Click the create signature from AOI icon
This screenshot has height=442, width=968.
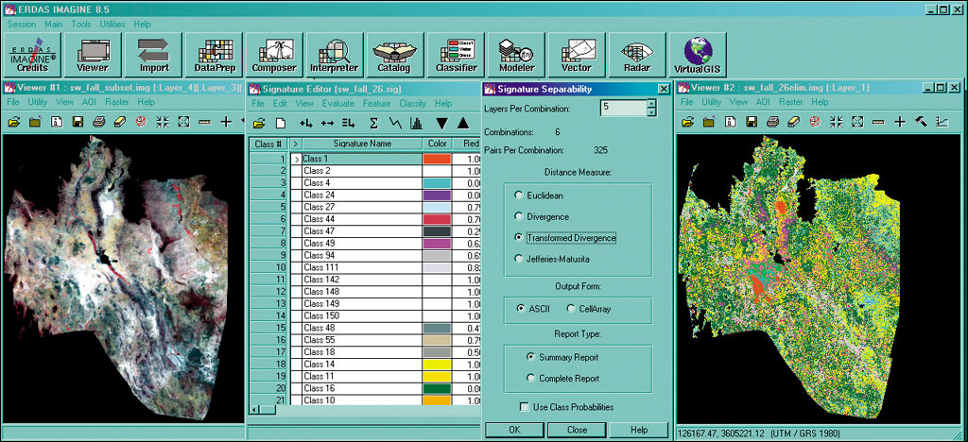click(x=305, y=123)
